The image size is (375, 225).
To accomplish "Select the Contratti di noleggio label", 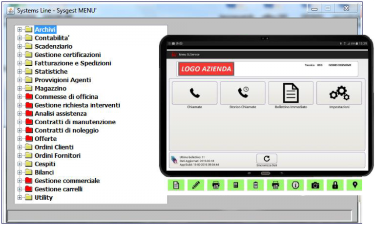I will pos(66,130).
